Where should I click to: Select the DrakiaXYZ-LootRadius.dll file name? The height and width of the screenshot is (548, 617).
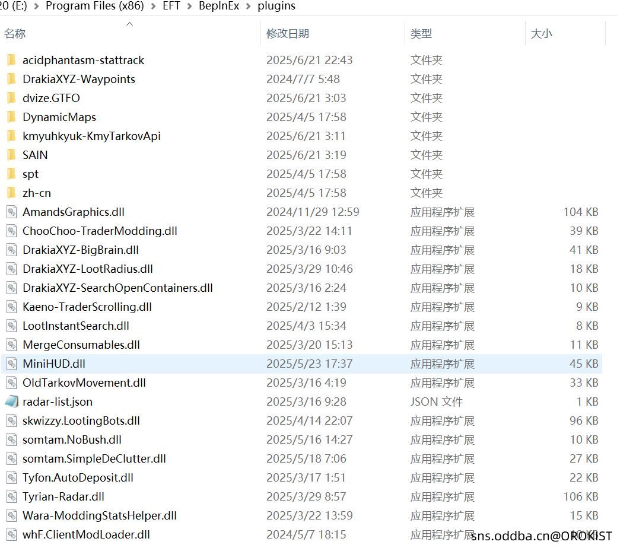point(88,269)
